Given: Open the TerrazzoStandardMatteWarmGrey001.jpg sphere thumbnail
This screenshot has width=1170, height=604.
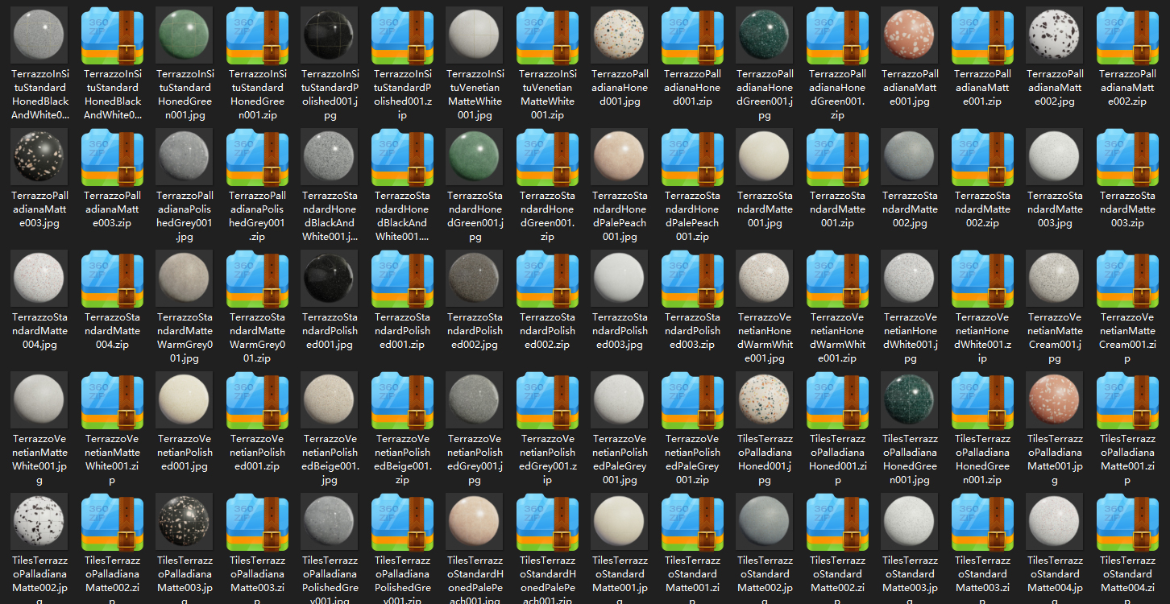Looking at the screenshot, I should pos(185,279).
